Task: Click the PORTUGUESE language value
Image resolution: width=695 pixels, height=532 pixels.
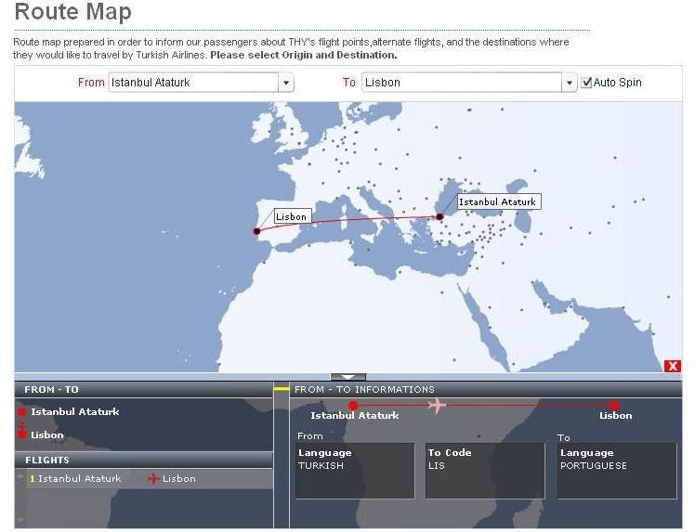Action: point(594,465)
